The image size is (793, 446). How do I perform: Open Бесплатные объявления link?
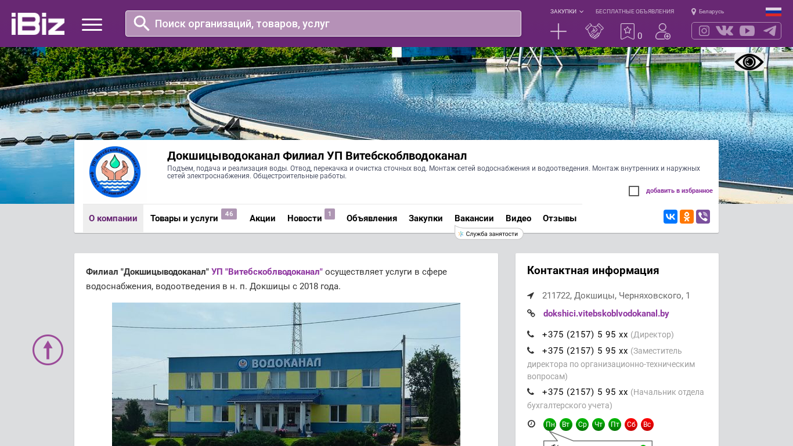click(x=635, y=12)
